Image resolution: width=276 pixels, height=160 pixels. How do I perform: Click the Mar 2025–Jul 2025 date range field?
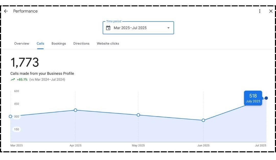[130, 28]
